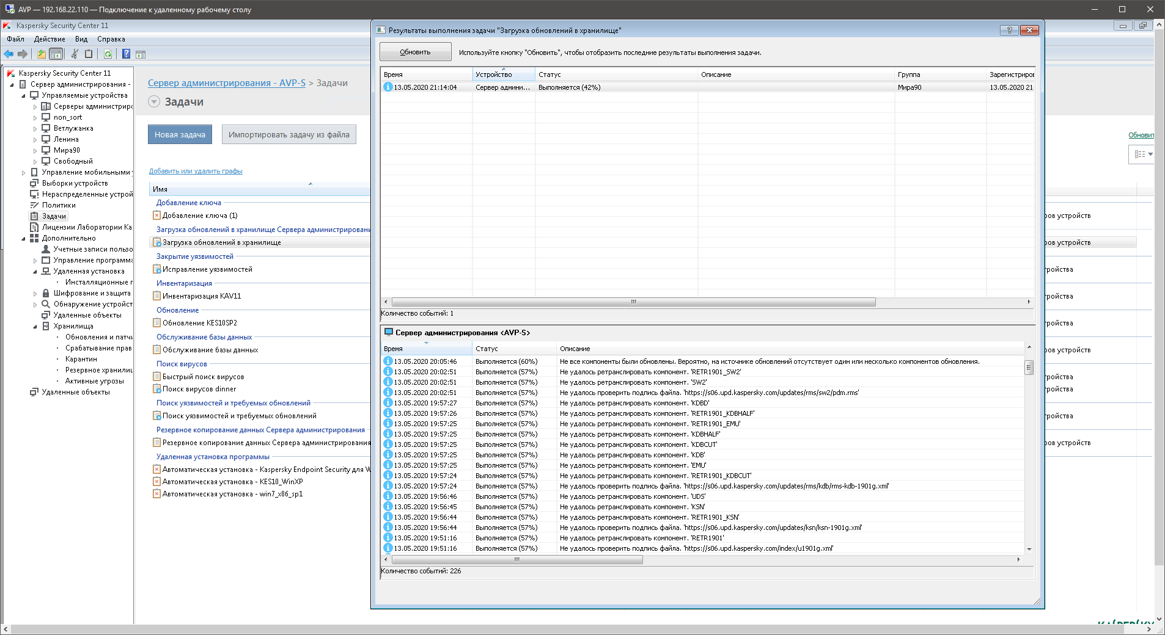Collapse the Задачи header round arrow
This screenshot has height=635, width=1165.
[x=154, y=102]
